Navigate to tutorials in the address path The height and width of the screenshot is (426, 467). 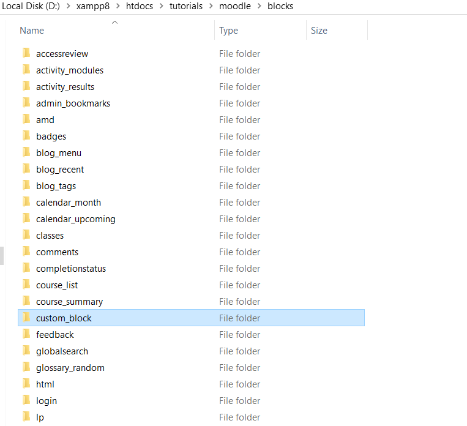(x=186, y=6)
